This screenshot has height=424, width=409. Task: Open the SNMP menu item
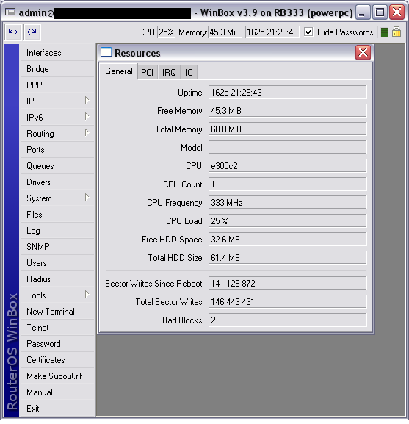57,247
